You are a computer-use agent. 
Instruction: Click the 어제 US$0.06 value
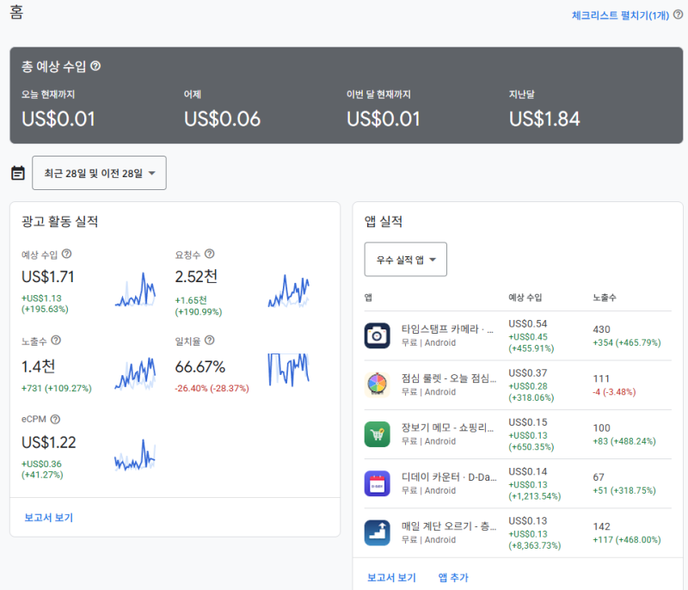click(x=223, y=119)
